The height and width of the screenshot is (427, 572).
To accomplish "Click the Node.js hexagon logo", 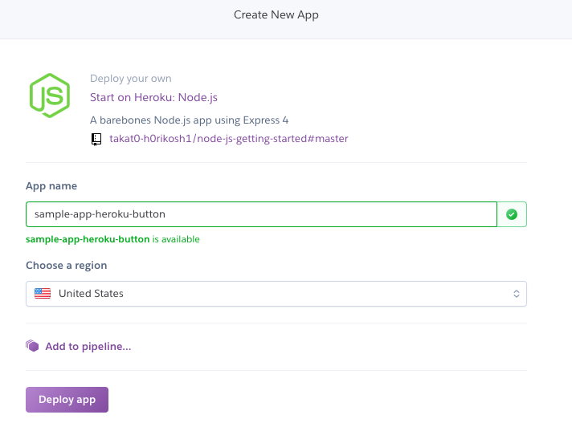I will point(50,96).
